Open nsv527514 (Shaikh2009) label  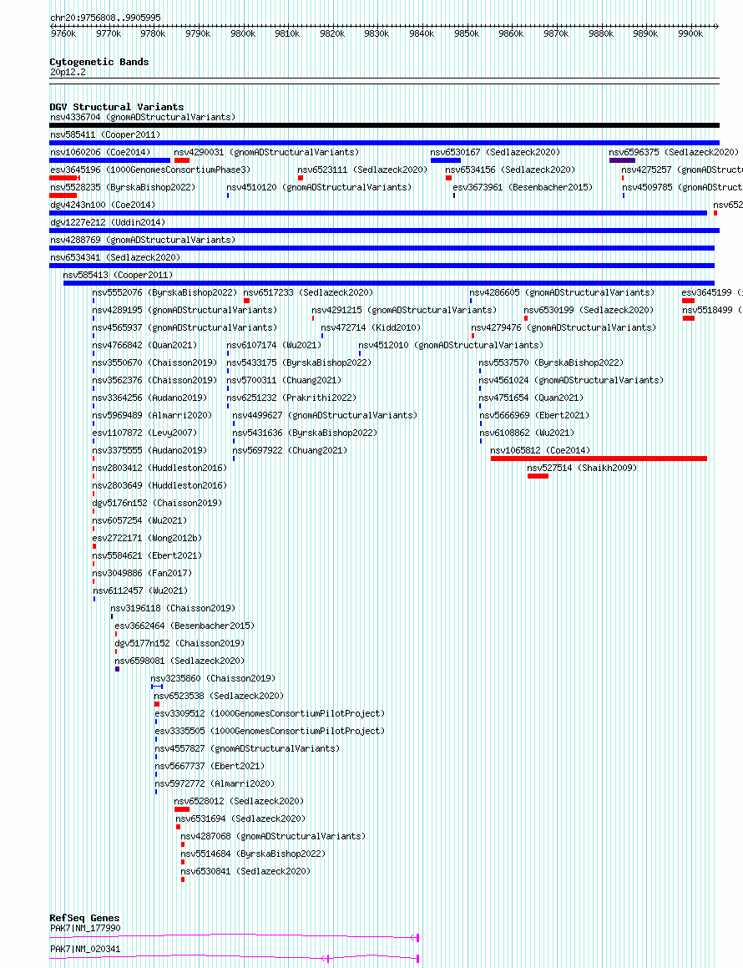coord(582,468)
